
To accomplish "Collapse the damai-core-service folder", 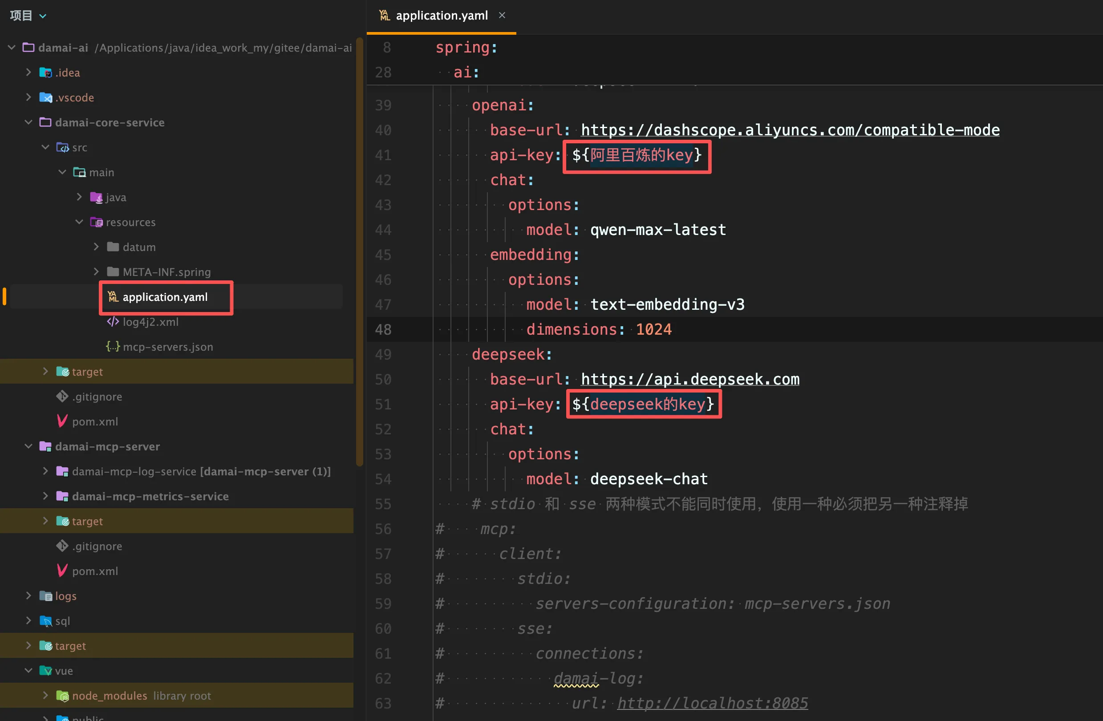I will 28,122.
